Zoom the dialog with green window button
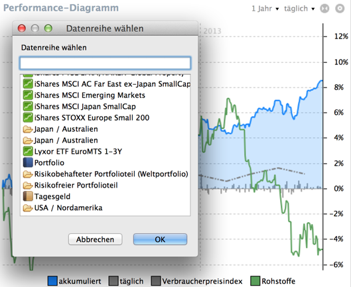 48,29
